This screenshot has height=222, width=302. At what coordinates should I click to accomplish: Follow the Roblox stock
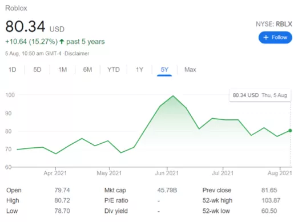[x=275, y=37]
